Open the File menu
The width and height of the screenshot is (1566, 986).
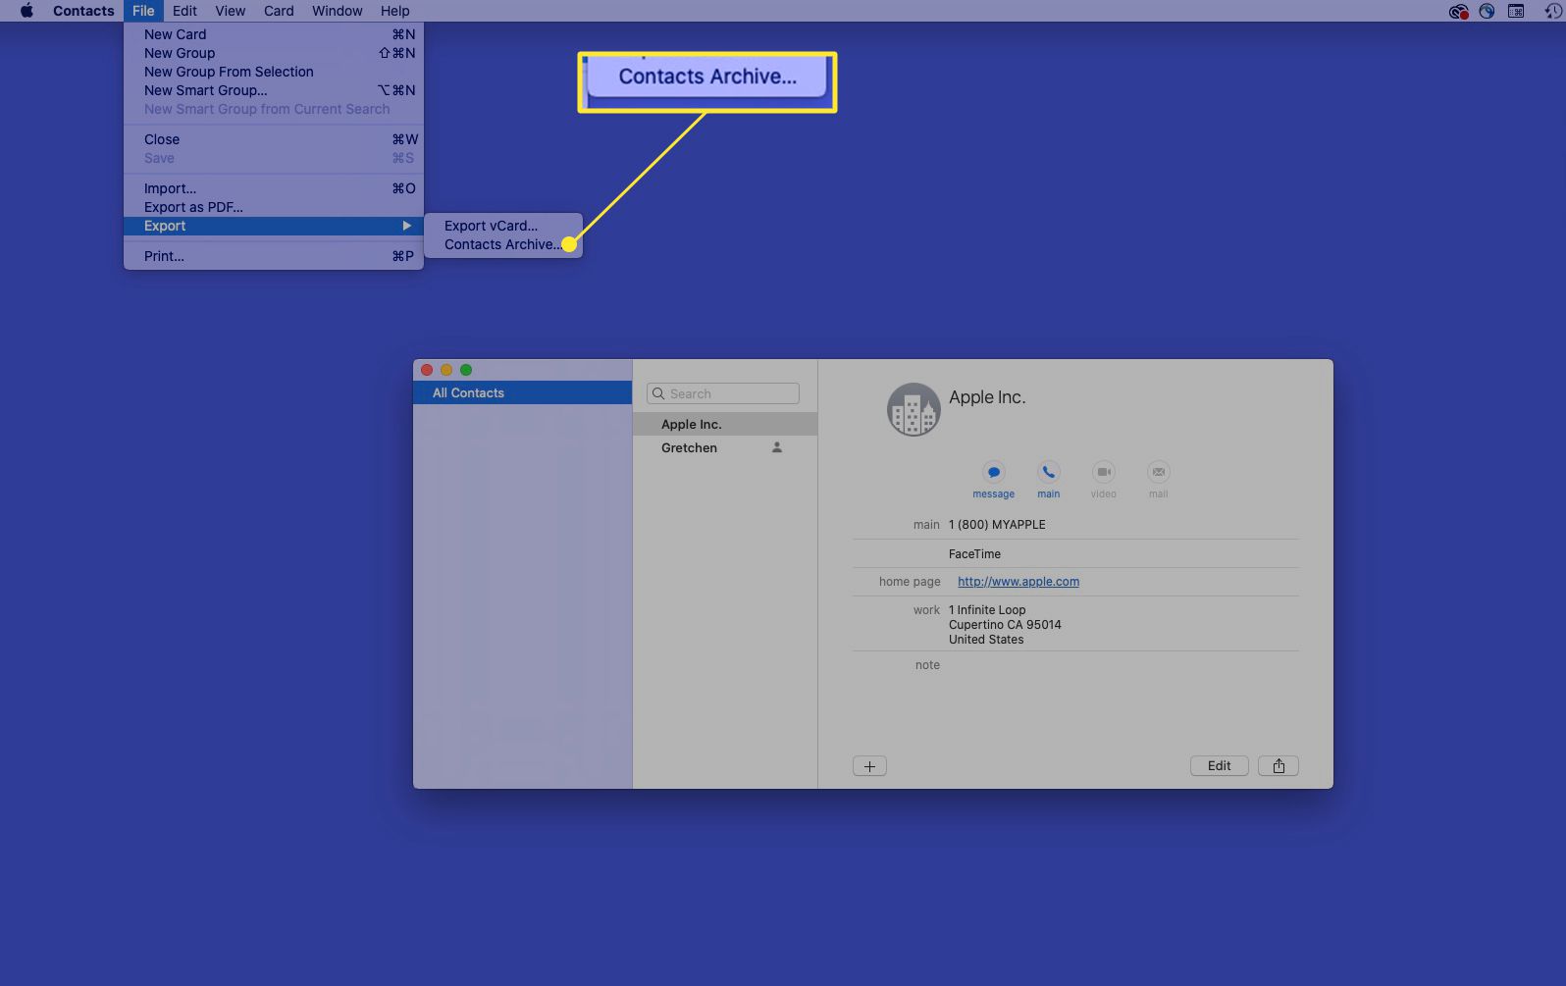tap(143, 11)
